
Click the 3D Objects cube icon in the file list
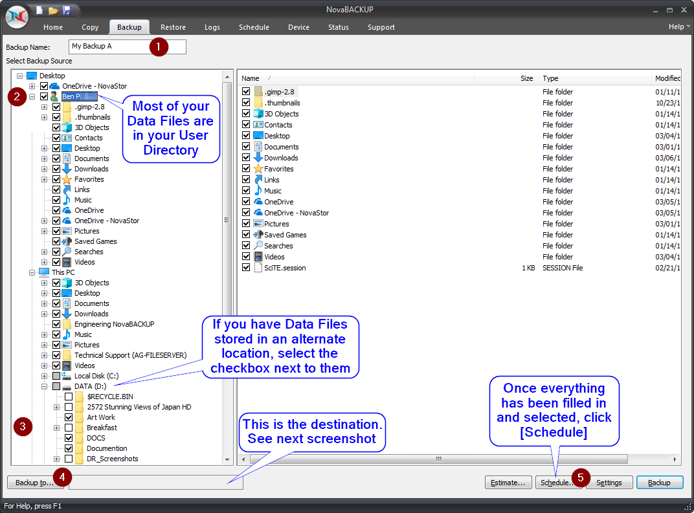(x=258, y=114)
